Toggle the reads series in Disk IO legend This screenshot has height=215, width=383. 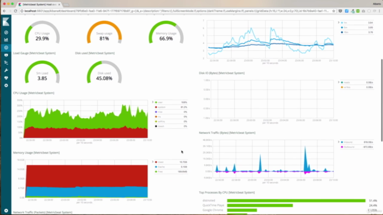pyautogui.click(x=357, y=82)
